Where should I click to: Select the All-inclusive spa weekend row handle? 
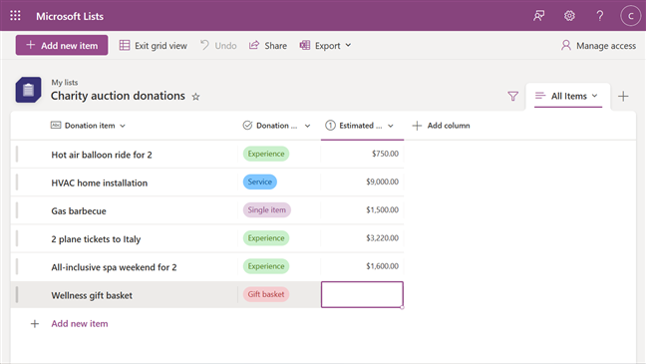pos(17,266)
